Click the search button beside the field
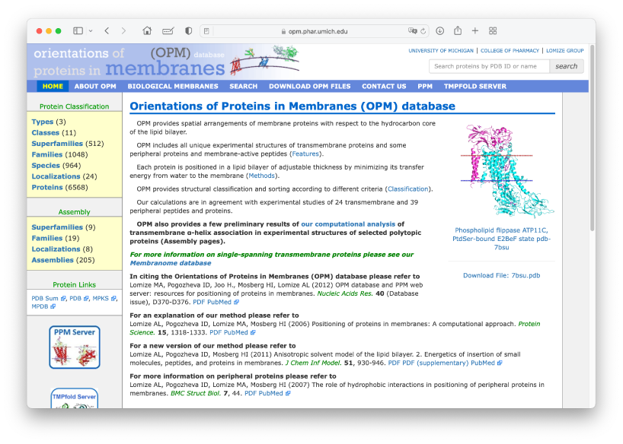 pyautogui.click(x=566, y=66)
